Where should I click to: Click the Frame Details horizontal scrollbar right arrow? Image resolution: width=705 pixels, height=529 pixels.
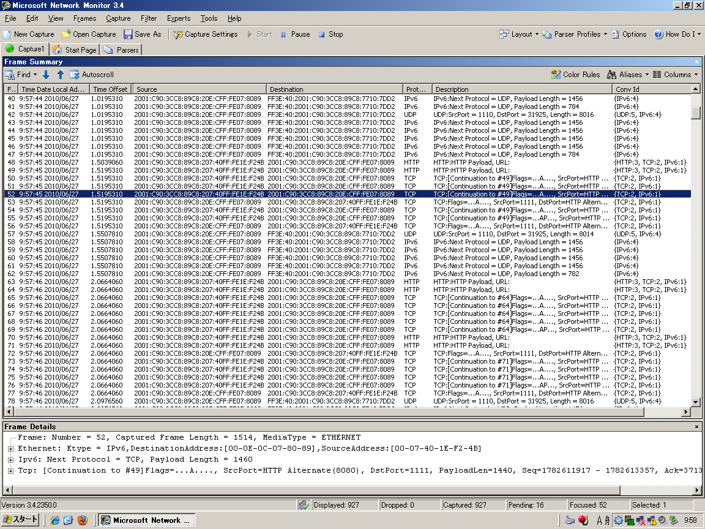point(697,490)
